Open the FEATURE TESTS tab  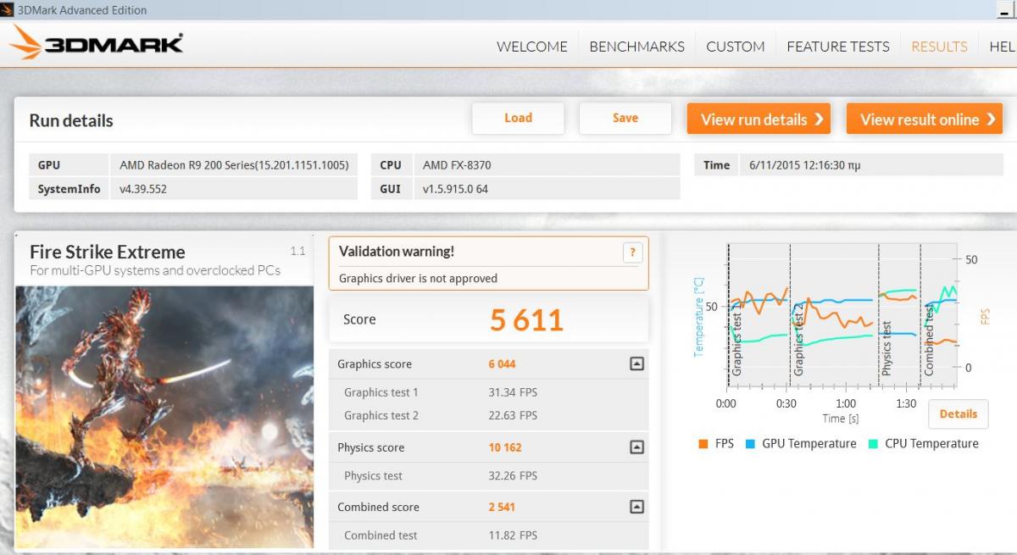(838, 47)
